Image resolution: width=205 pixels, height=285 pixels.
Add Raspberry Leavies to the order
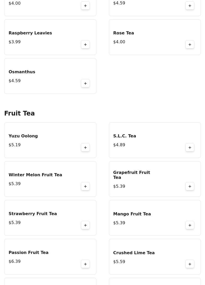tap(85, 45)
